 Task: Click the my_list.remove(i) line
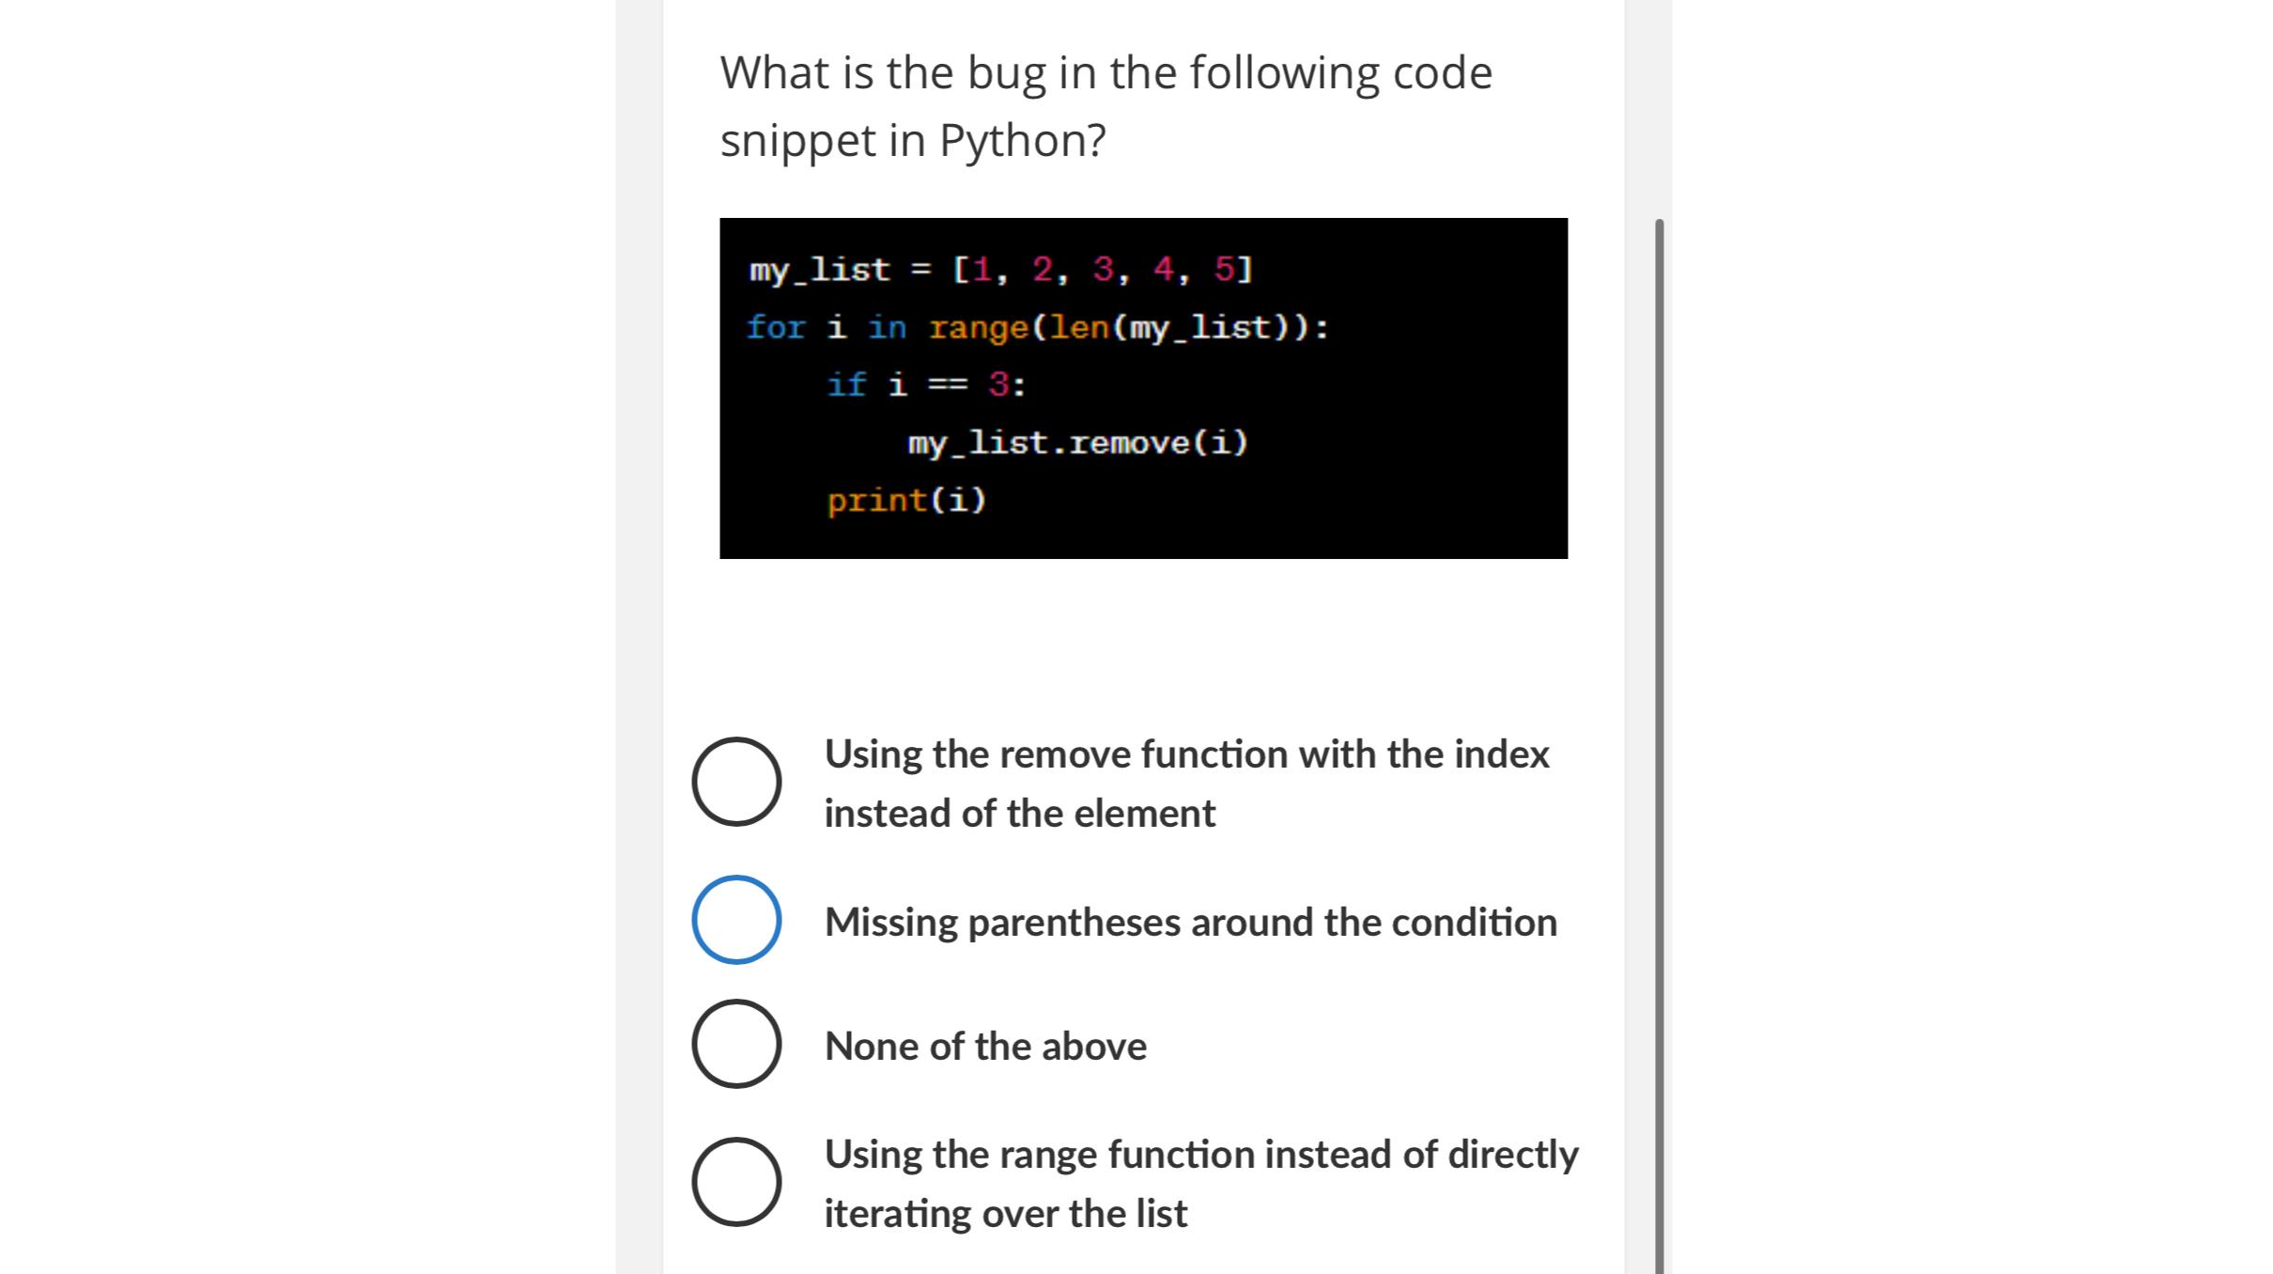pyautogui.click(x=1077, y=442)
